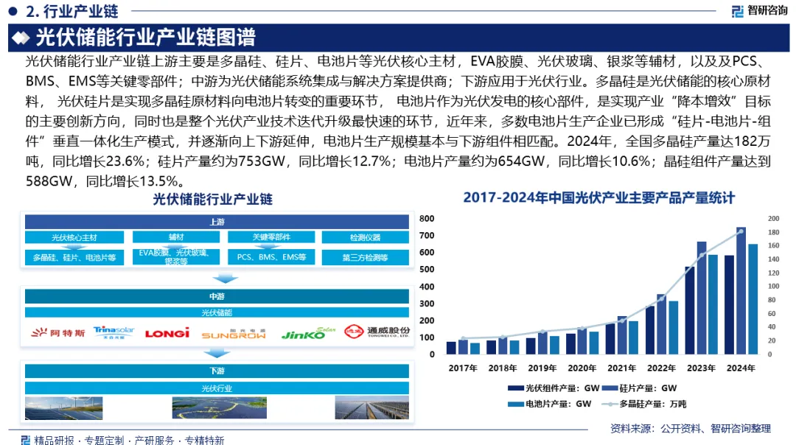
Task: Click the diamond icon beside 光伏储能行业产业链图谱
Action: [21, 38]
